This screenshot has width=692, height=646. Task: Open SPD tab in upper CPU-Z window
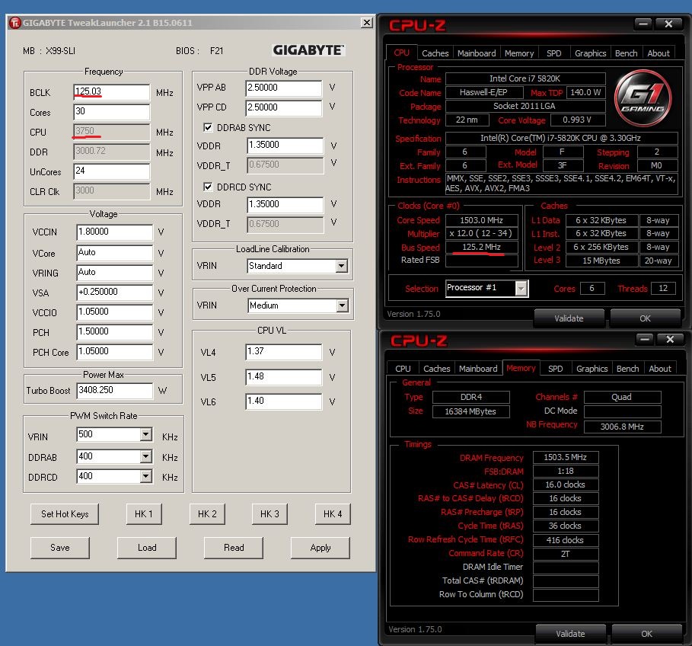coord(554,53)
